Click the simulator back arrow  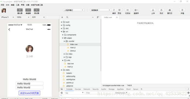(x=9, y=29)
